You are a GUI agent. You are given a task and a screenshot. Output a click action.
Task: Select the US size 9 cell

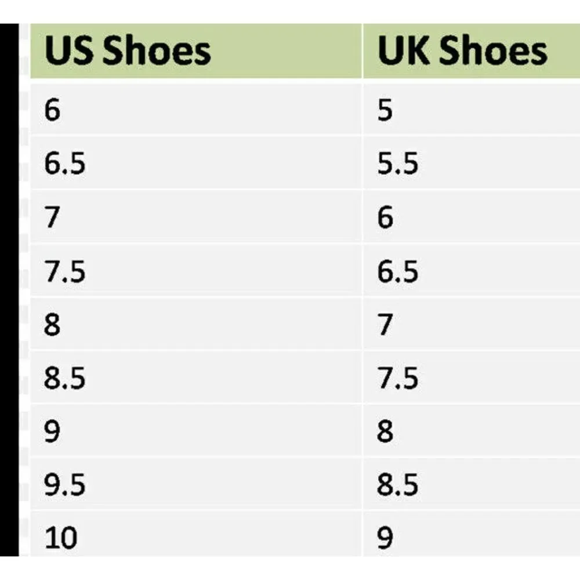click(x=195, y=431)
